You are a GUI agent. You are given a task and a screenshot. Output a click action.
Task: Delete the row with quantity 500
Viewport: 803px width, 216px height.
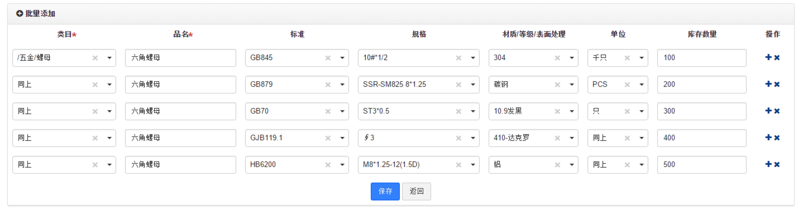(x=777, y=165)
